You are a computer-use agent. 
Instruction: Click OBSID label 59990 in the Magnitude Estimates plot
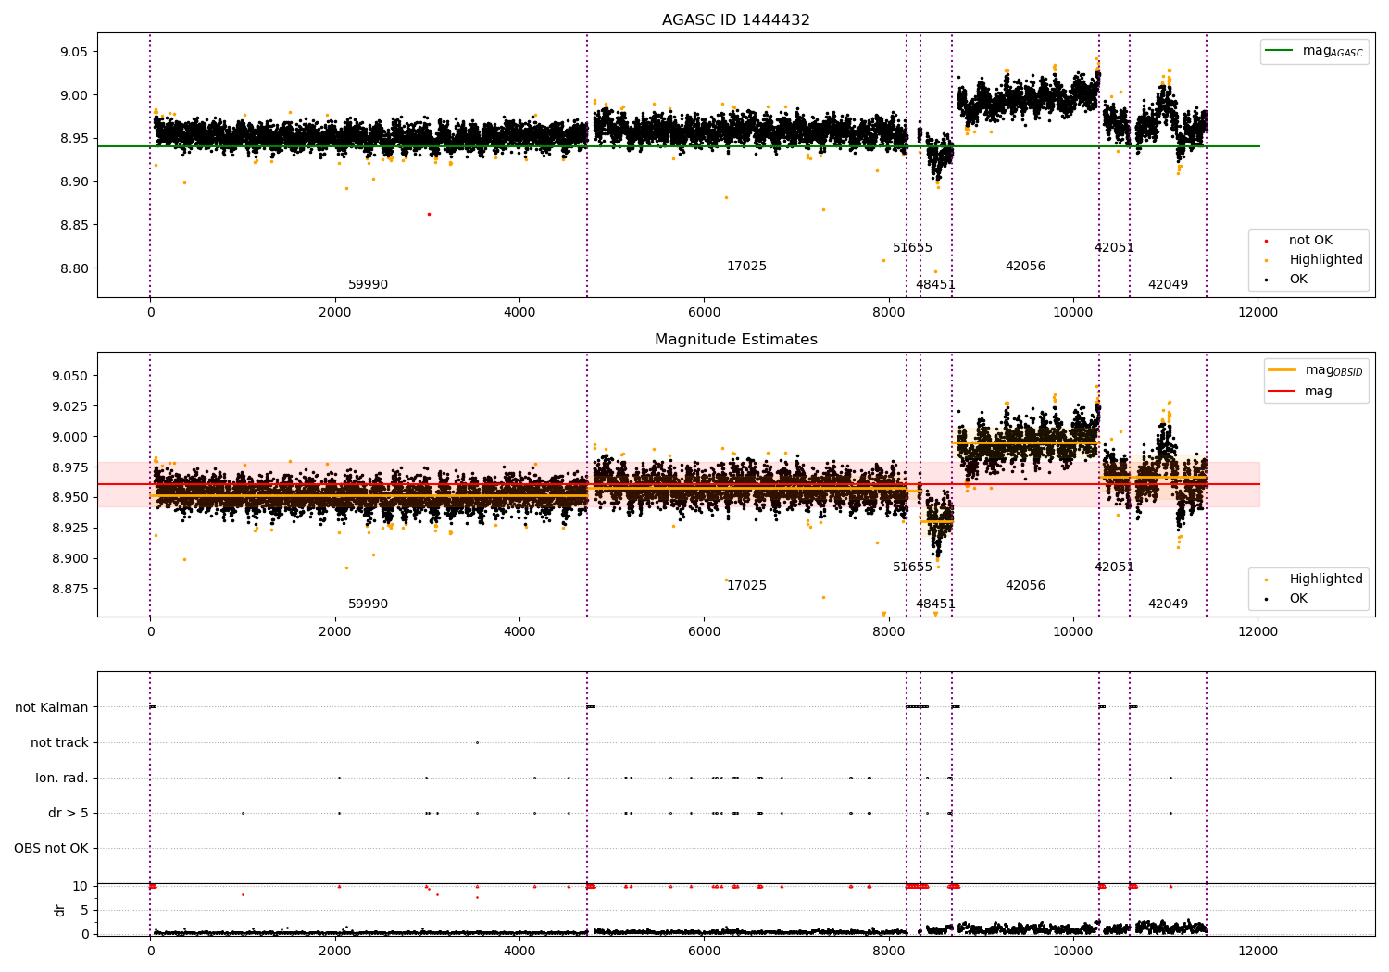click(369, 604)
